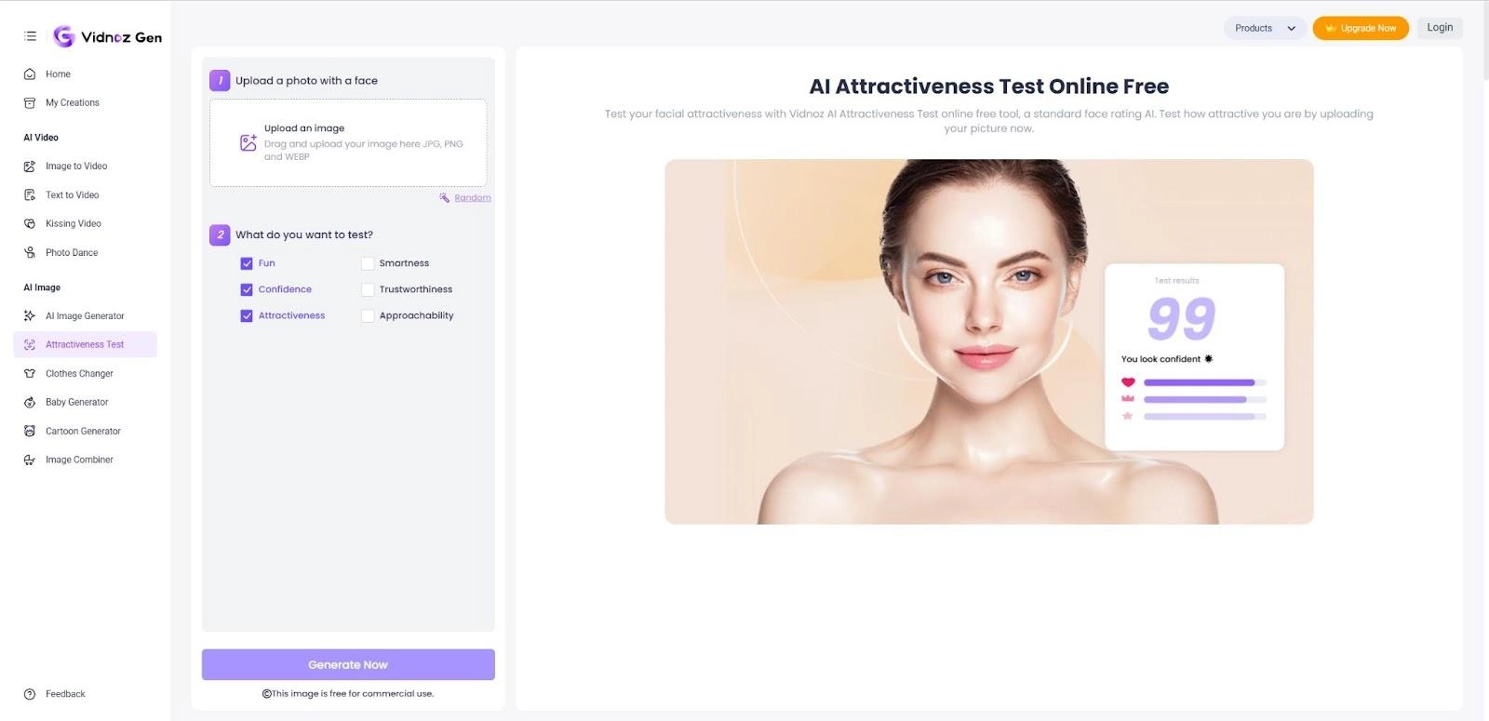Screen dimensions: 1489x721
Task: Click the Baby Generator icon
Action: 30,403
